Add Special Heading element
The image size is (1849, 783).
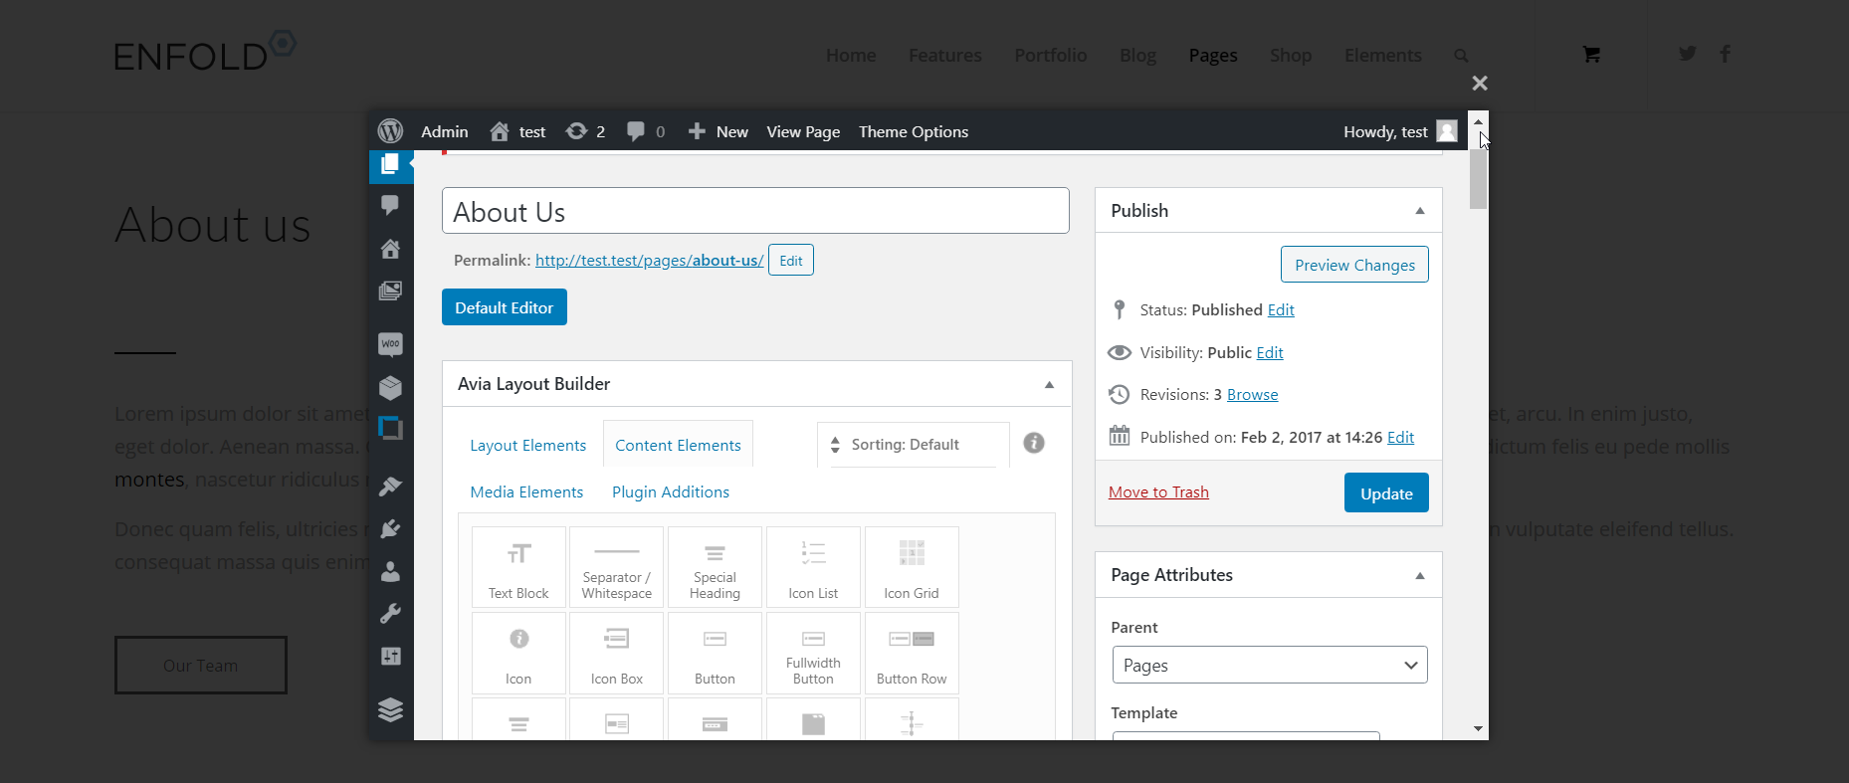[x=715, y=567]
